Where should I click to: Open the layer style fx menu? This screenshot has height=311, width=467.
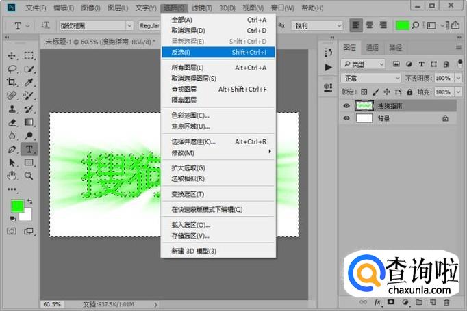(x=377, y=302)
